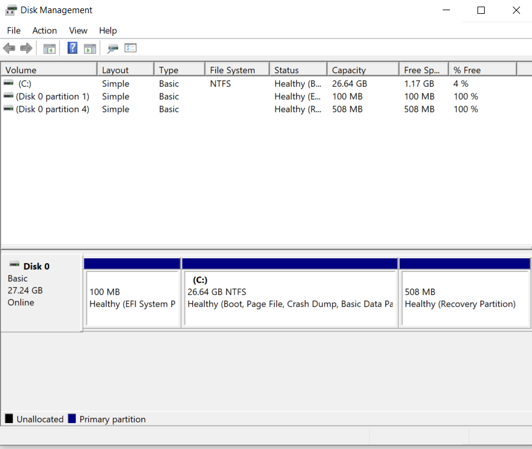Sort by the File System column header
The height and width of the screenshot is (449, 532).
point(237,70)
